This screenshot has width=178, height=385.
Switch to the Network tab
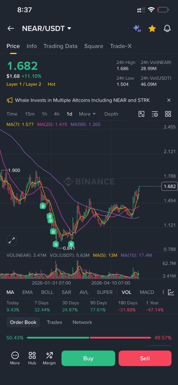82,322
